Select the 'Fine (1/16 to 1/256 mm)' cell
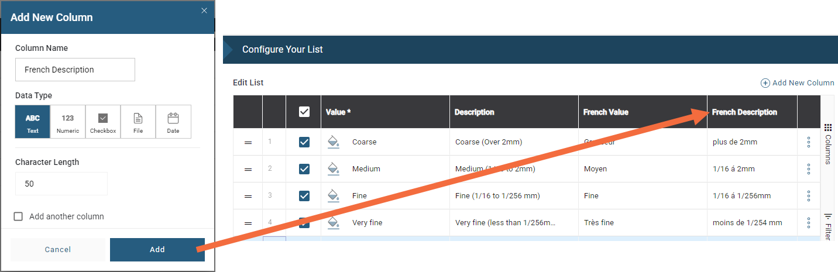 514,196
